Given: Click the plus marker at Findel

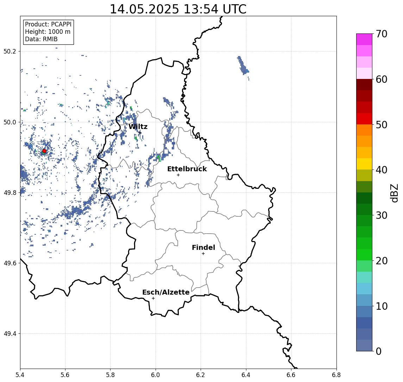Looking at the screenshot, I should click(203, 254).
